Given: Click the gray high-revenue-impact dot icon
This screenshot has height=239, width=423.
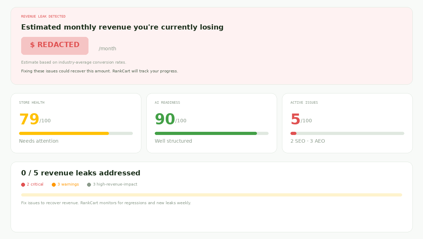Looking at the screenshot, I should coord(89,184).
